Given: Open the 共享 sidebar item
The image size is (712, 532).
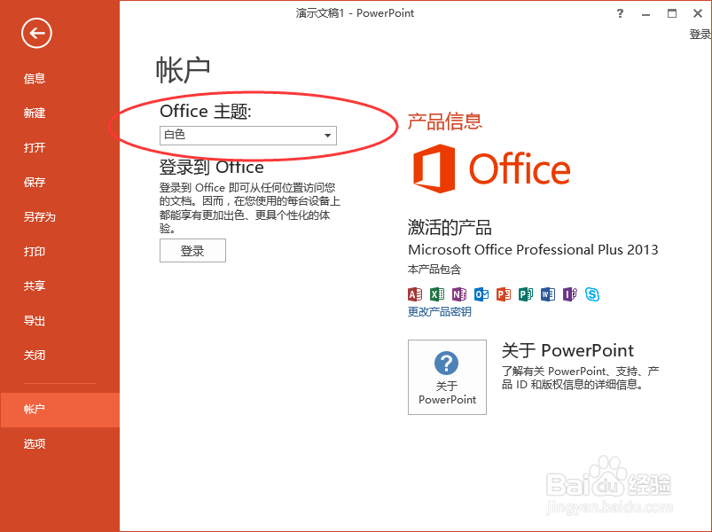Looking at the screenshot, I should coord(59,286).
